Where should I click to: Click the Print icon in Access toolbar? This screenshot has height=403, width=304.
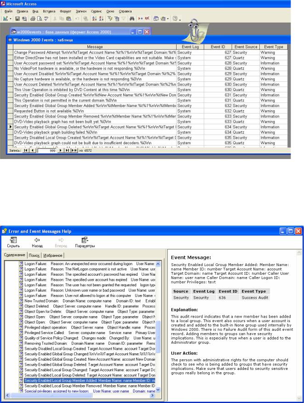click(x=33, y=18)
